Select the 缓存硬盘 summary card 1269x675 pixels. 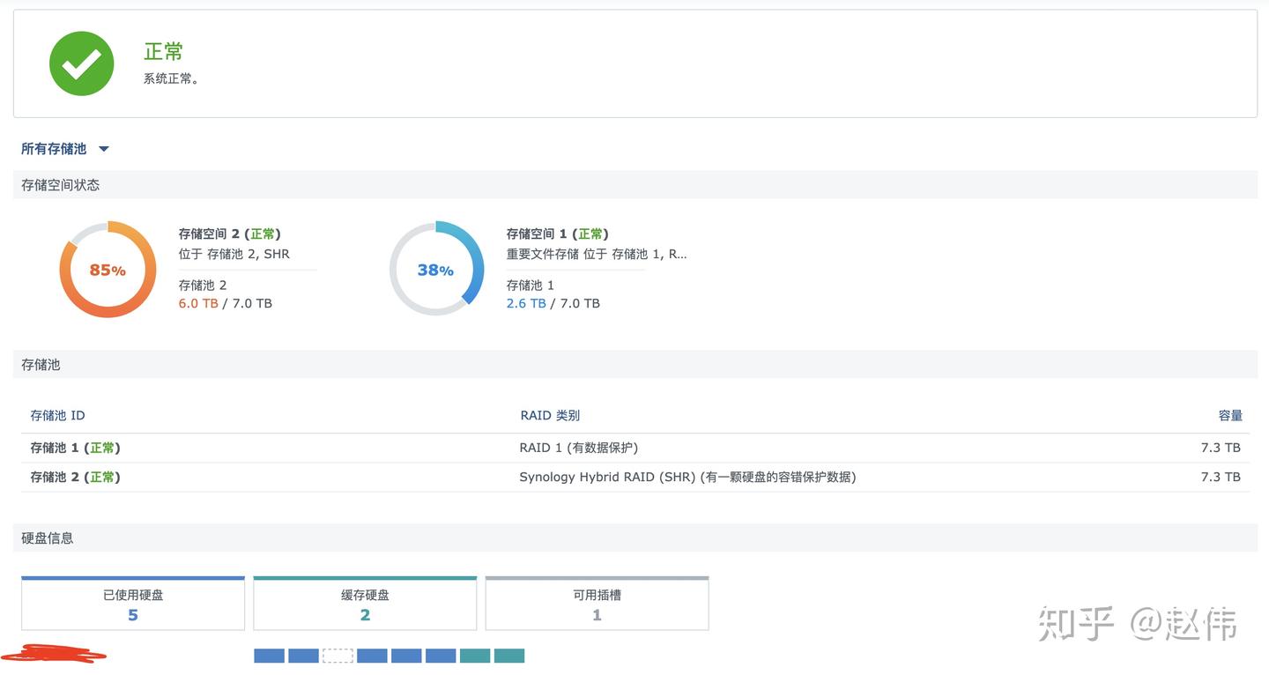pos(365,605)
